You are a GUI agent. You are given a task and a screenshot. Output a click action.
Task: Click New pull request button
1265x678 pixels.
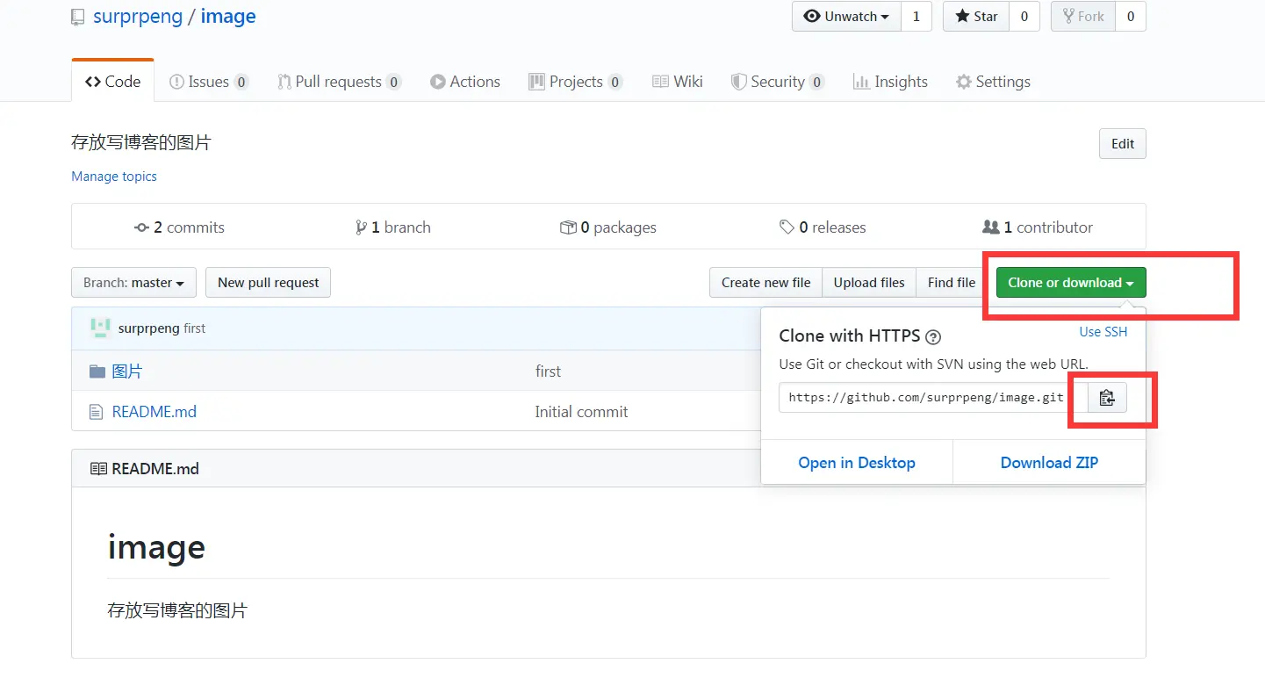point(268,283)
